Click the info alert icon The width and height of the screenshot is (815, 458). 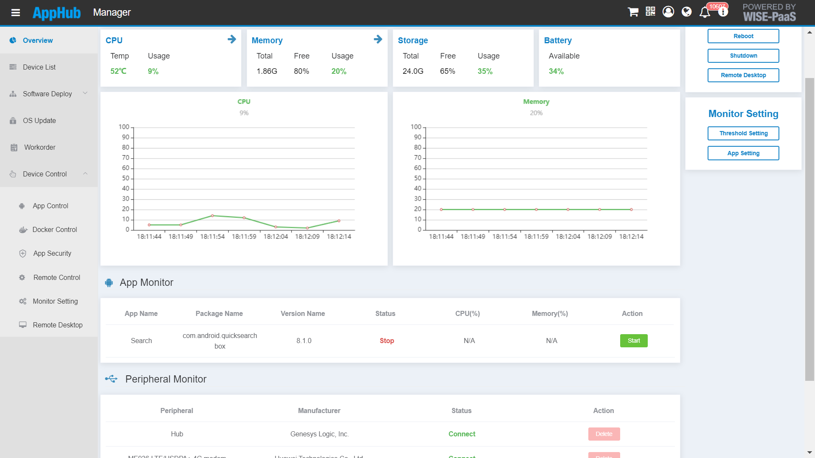coord(723,12)
